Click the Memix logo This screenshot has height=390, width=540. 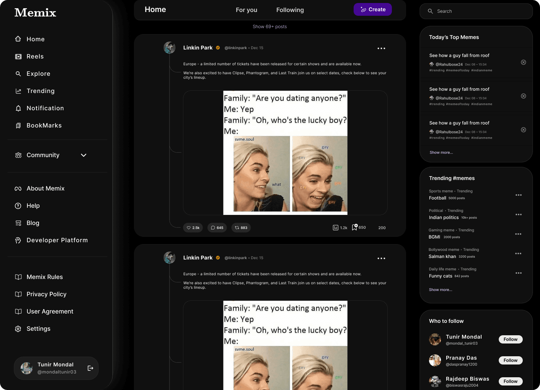(x=35, y=13)
